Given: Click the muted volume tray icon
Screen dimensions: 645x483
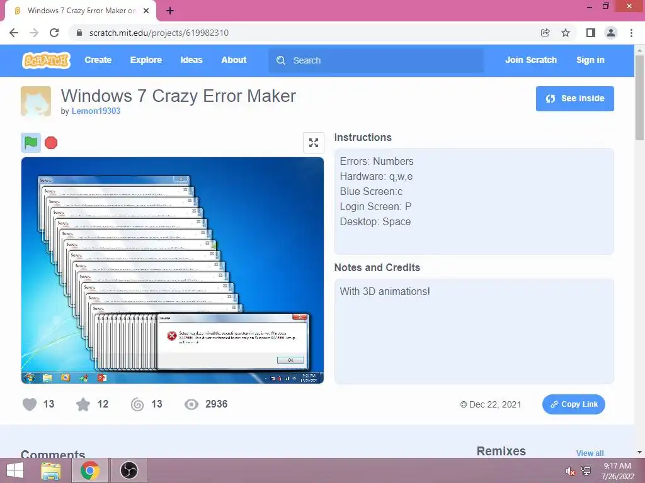Looking at the screenshot, I should point(569,471).
